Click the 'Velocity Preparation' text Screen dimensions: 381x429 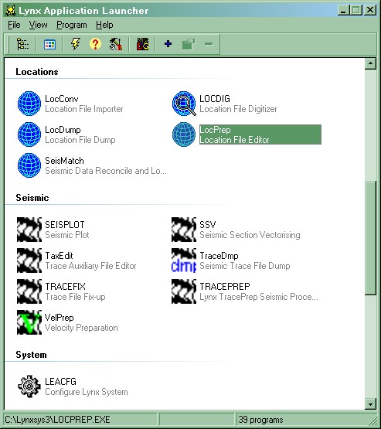click(81, 328)
